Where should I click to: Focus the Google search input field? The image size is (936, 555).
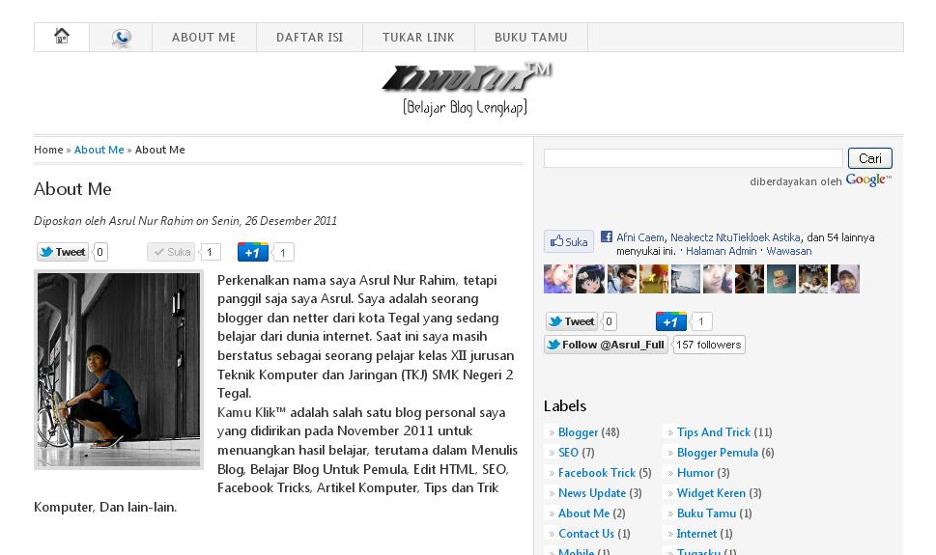pyautogui.click(x=693, y=158)
